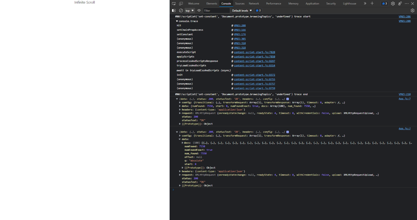Expand collapsed data row showing numFound: 7550
417x220 pixels.
180,106
